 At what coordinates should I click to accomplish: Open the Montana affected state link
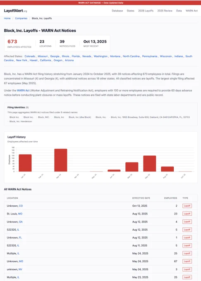click(x=115, y=56)
